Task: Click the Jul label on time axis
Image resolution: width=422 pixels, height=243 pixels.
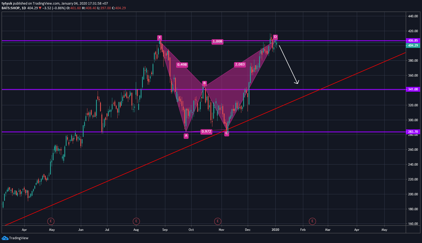Action: [x=107, y=230]
